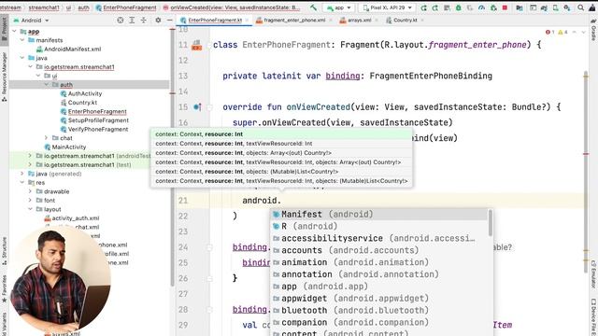Click Sync Project with Gradle Files icon
Screen dimensions: 598x336
coord(544,7)
